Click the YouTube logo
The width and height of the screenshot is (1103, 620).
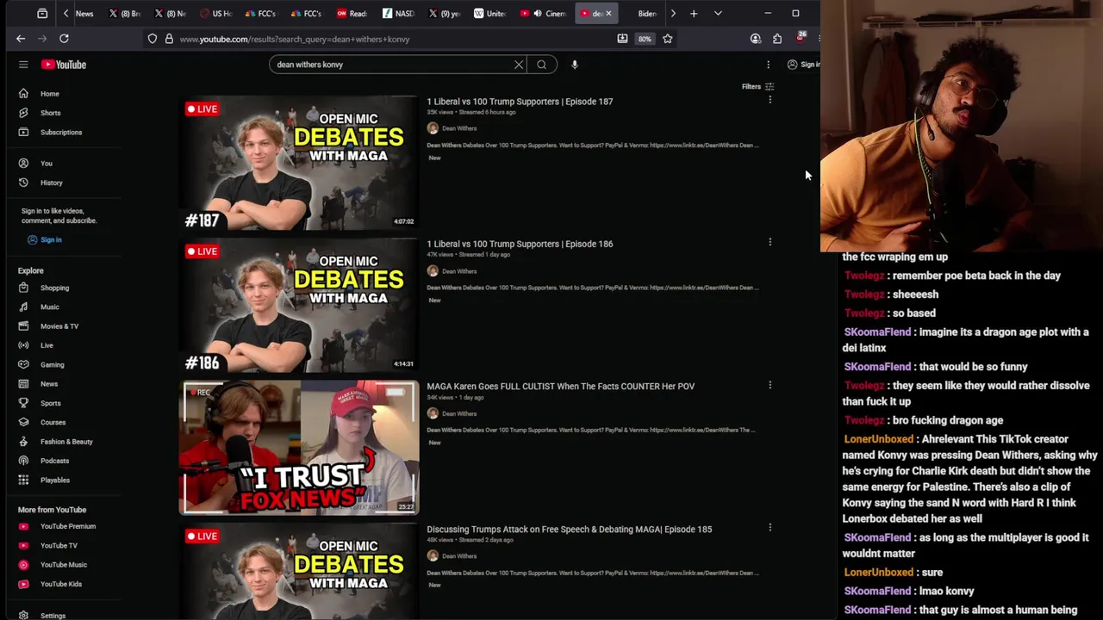point(63,65)
